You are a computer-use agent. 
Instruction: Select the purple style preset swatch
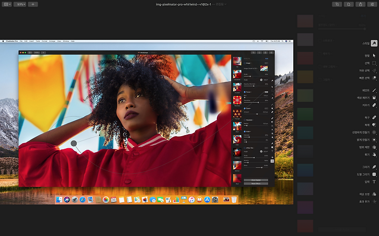tap(305, 207)
